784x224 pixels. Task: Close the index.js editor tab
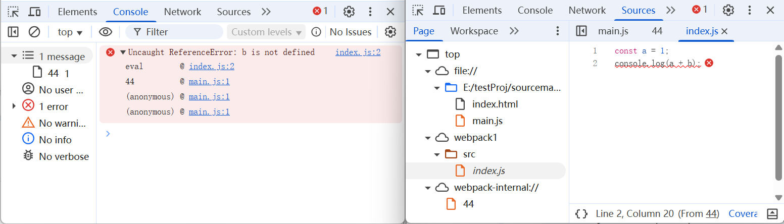[724, 31]
